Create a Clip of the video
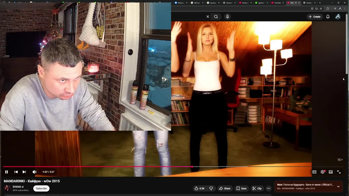349x196 pixels. click(x=257, y=188)
